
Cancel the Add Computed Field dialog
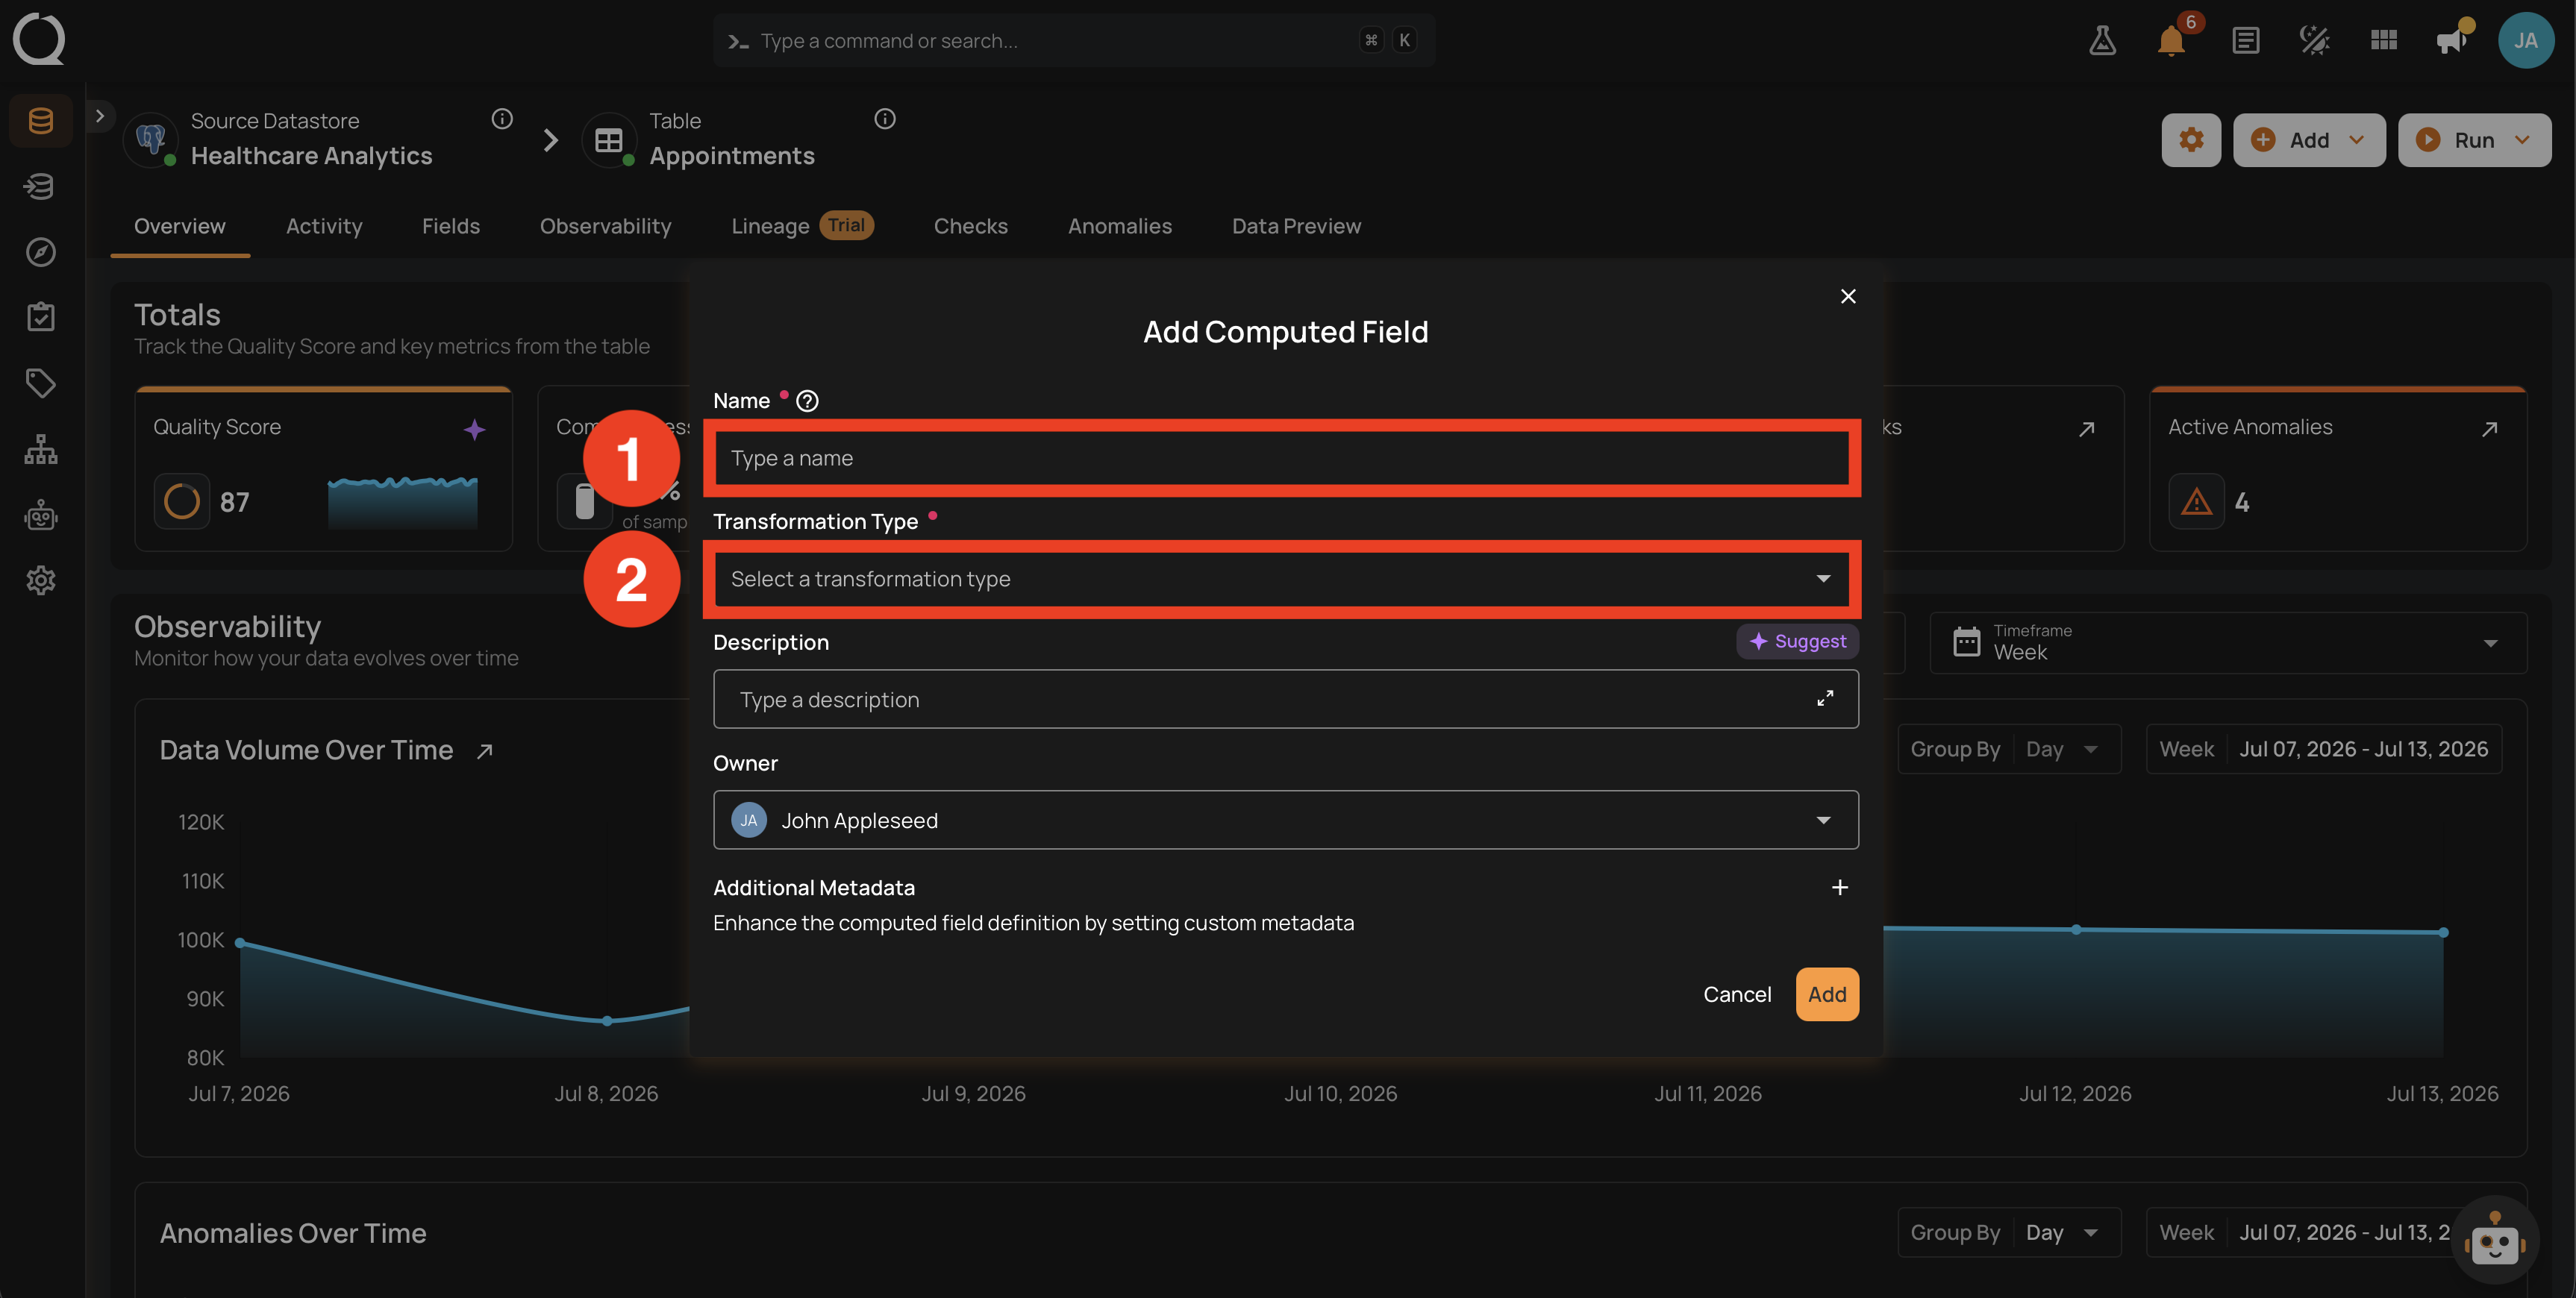tap(1736, 994)
